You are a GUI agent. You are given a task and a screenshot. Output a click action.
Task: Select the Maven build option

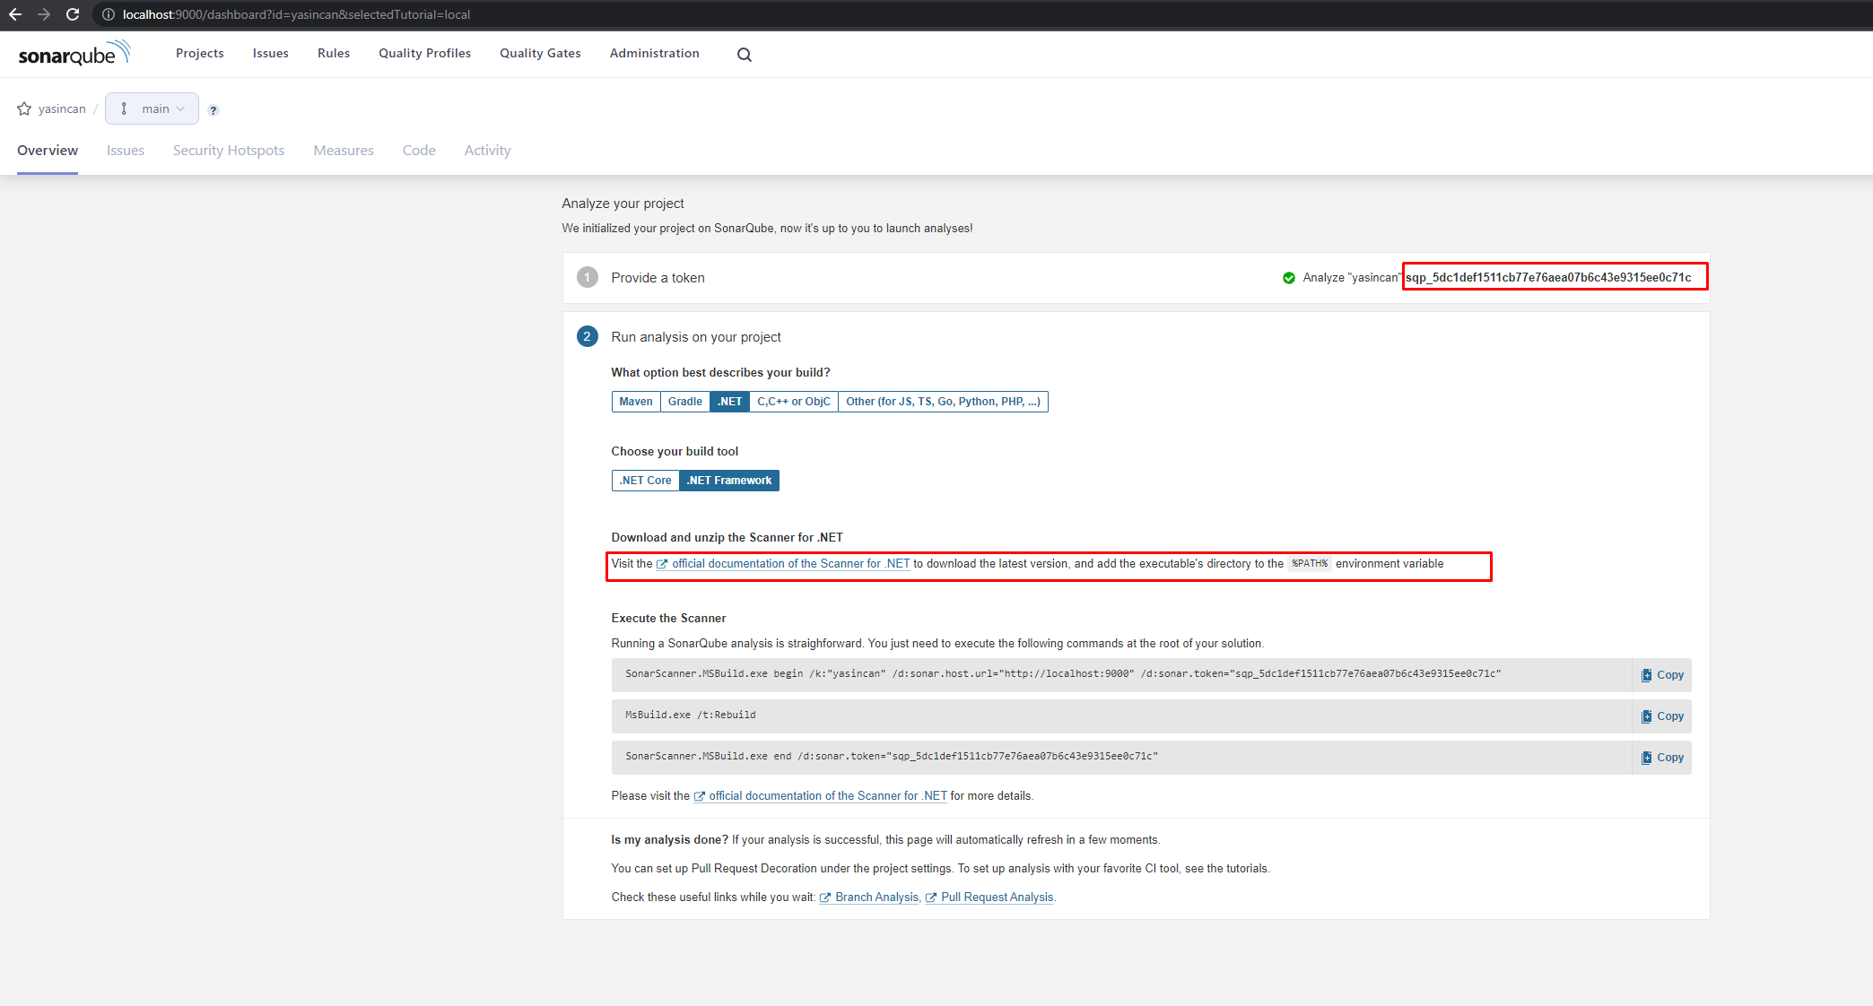coord(636,402)
